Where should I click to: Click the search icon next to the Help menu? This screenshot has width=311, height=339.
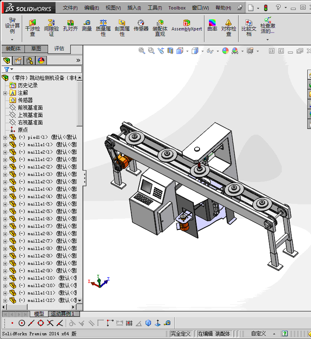240,8
